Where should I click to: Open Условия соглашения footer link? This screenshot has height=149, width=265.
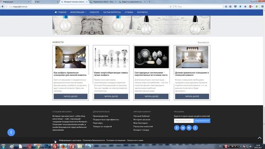(116, 140)
